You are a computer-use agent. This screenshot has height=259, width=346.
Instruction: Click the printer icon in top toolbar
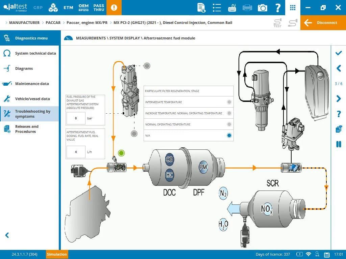247,7
